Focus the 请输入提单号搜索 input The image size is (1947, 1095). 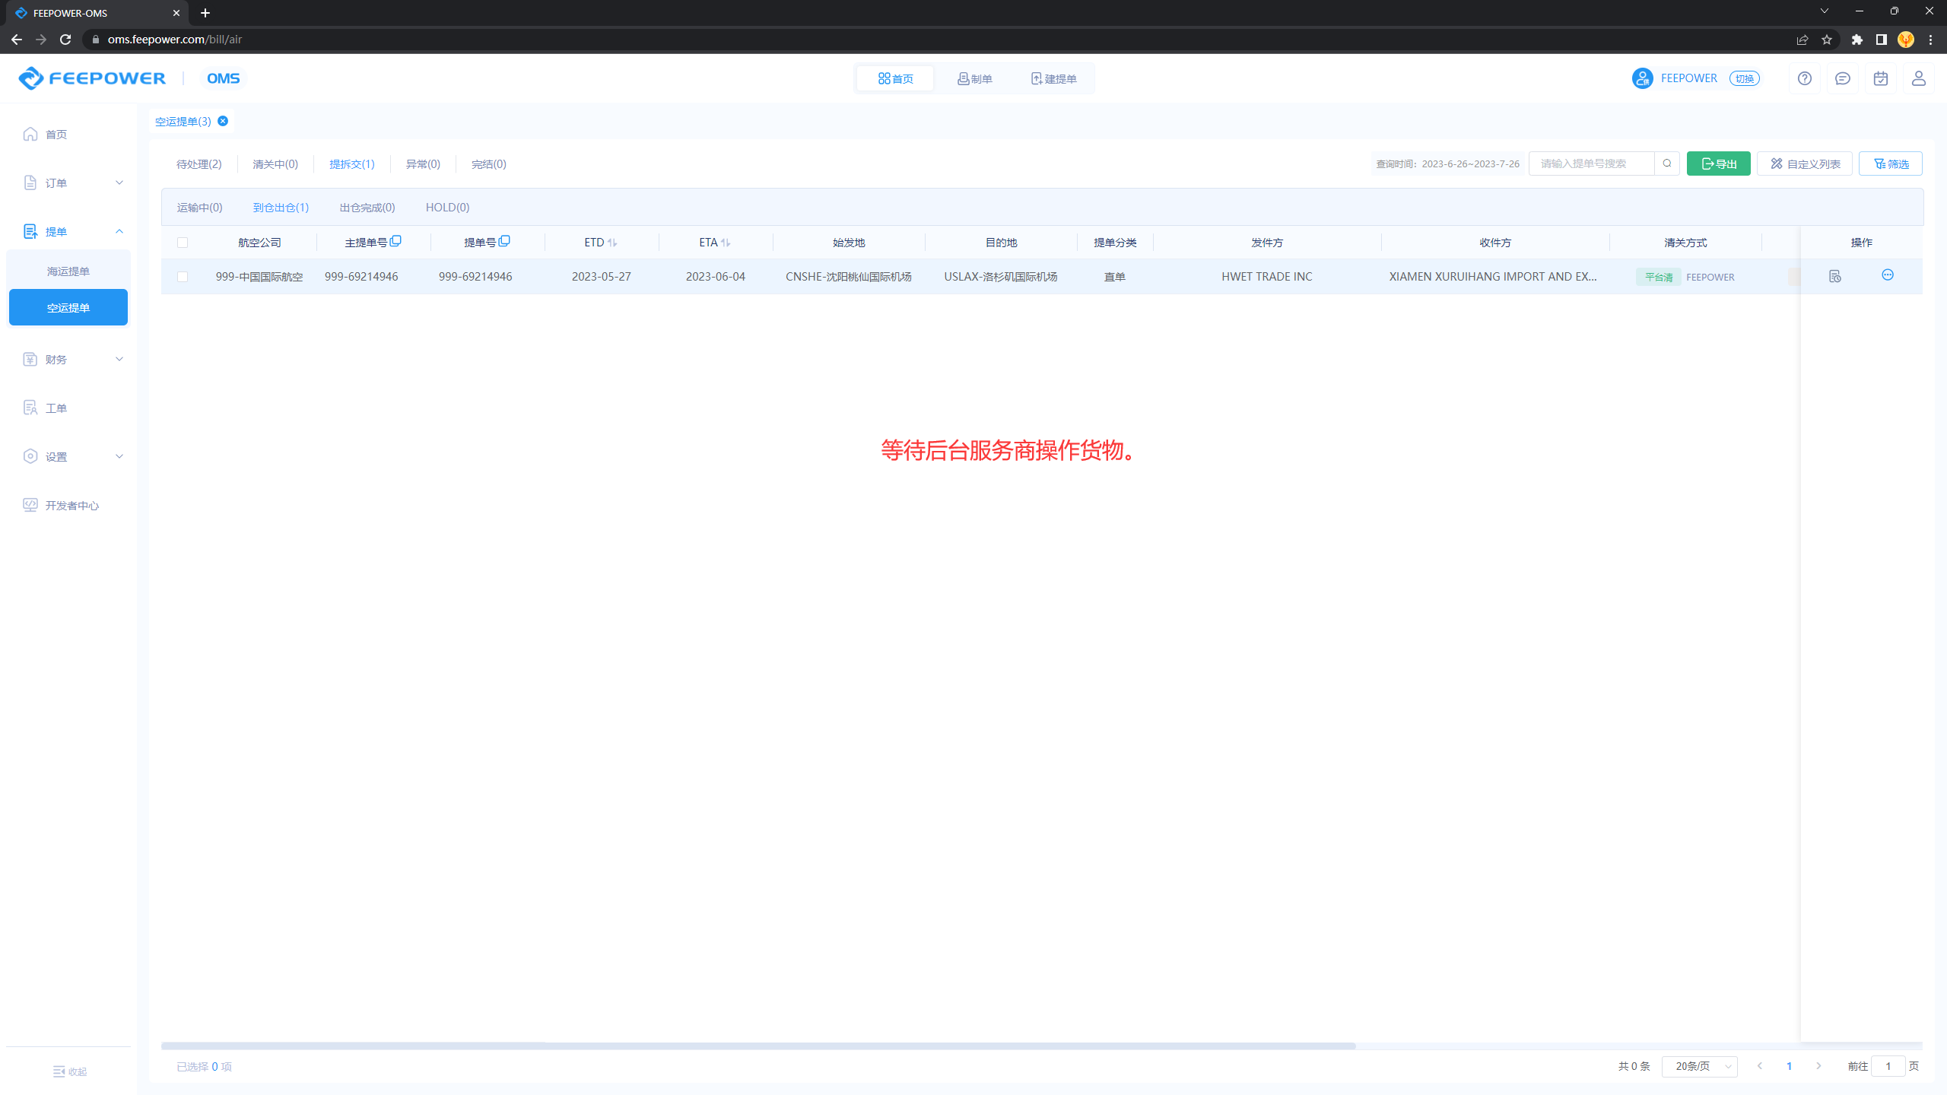1592,163
